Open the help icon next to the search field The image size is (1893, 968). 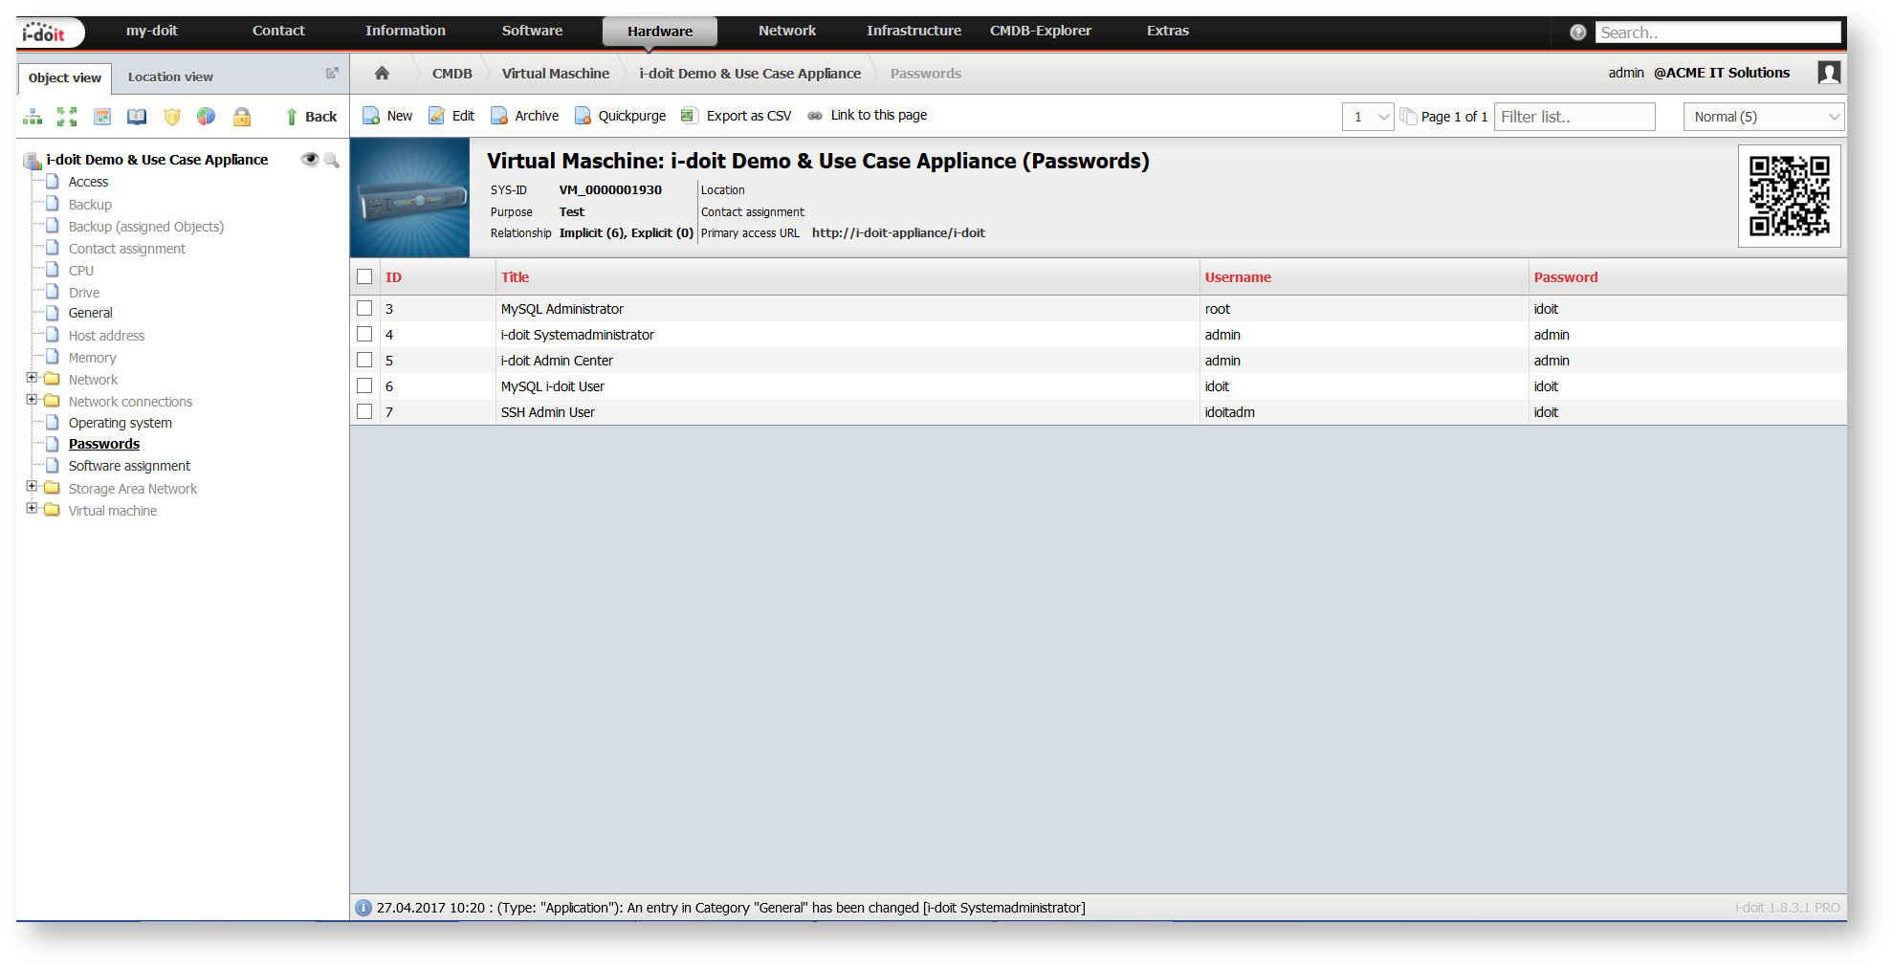coord(1578,33)
